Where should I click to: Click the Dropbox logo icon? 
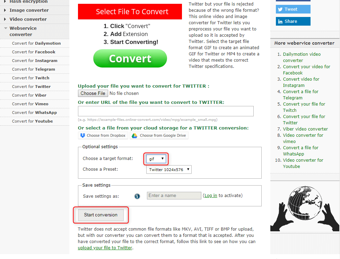point(82,136)
